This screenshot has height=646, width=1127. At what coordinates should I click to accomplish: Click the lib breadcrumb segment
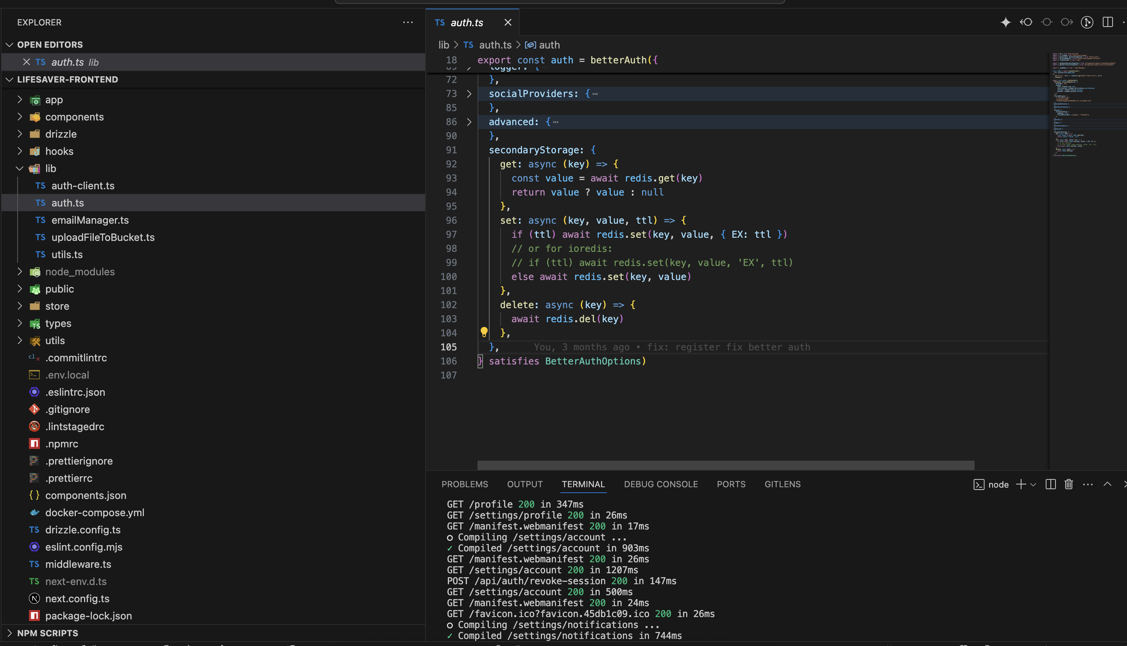444,45
